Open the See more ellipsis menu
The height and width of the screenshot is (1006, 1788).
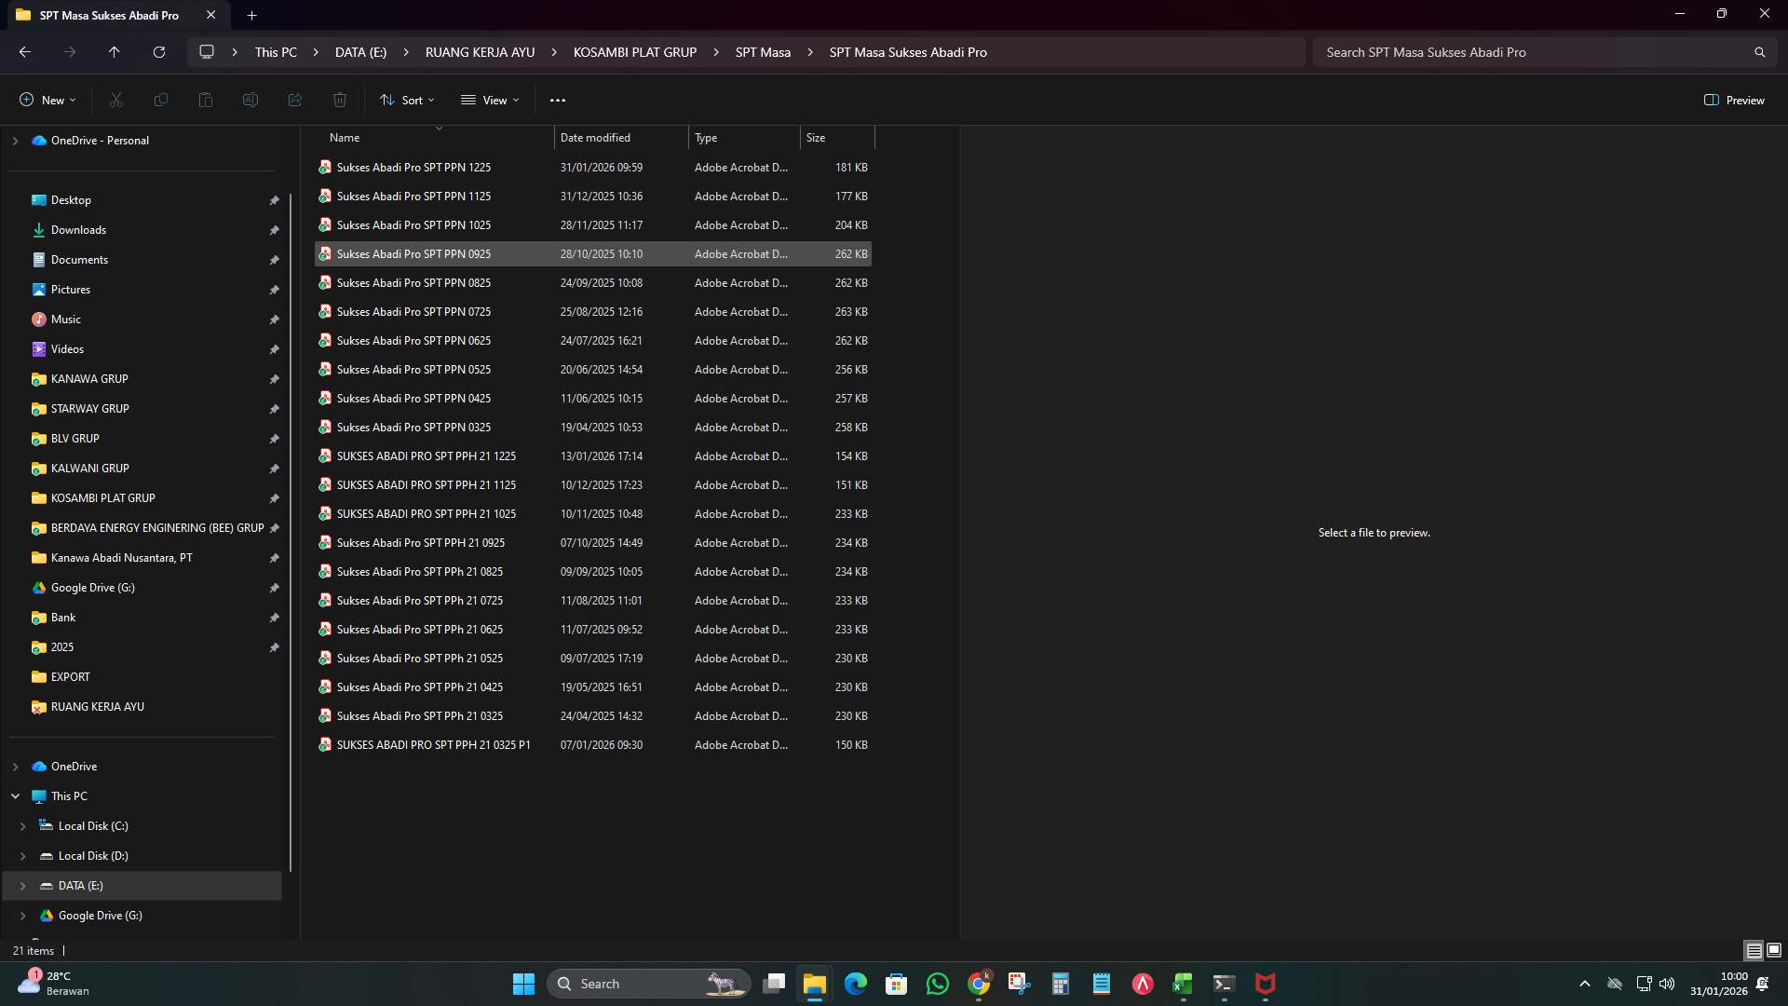(558, 100)
